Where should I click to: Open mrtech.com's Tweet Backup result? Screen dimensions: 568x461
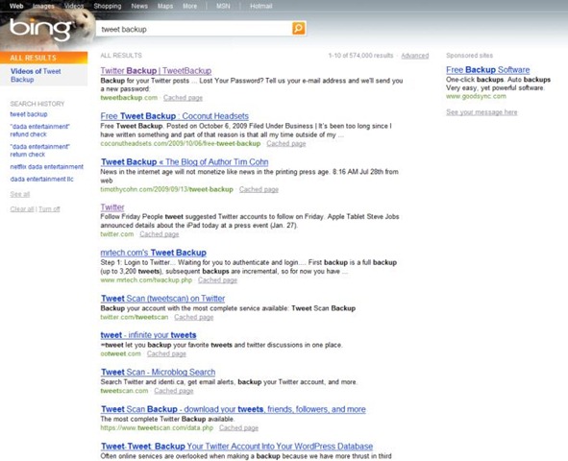pyautogui.click(x=153, y=253)
